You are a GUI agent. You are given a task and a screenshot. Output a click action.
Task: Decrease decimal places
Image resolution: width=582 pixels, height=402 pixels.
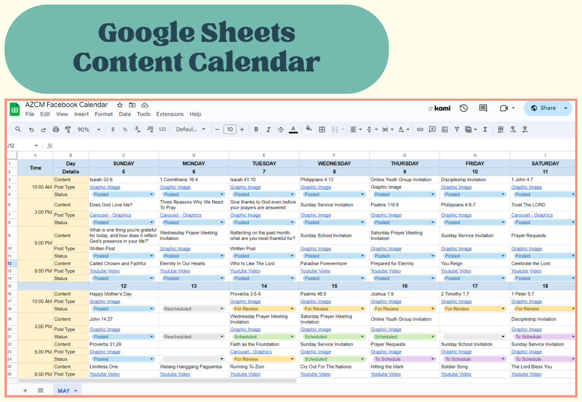[x=137, y=129]
